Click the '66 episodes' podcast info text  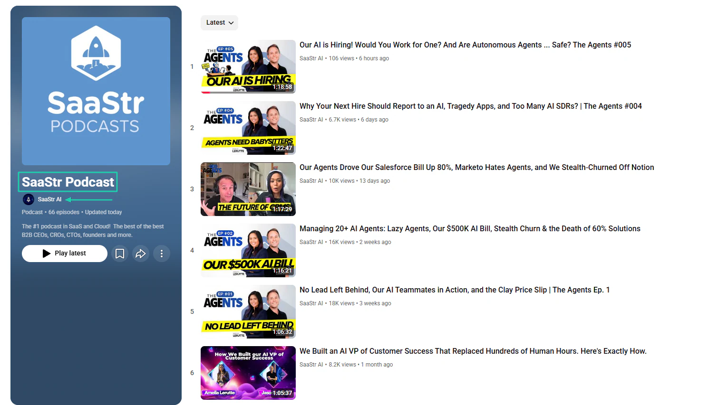[64, 212]
